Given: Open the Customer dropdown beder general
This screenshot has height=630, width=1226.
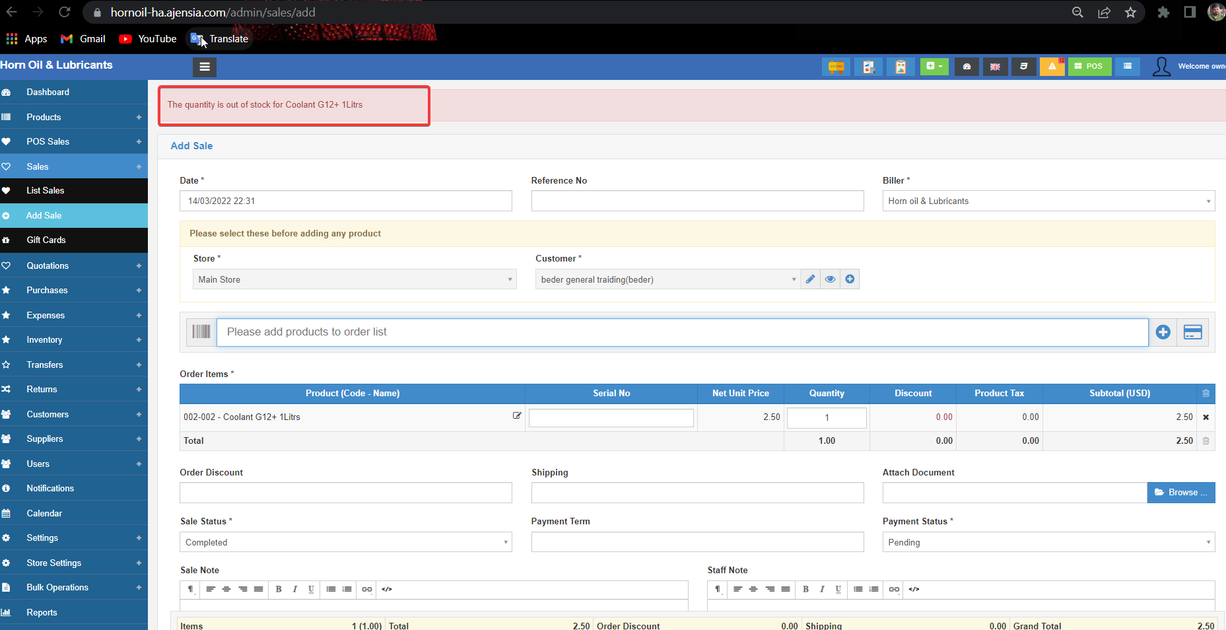Looking at the screenshot, I should click(667, 279).
